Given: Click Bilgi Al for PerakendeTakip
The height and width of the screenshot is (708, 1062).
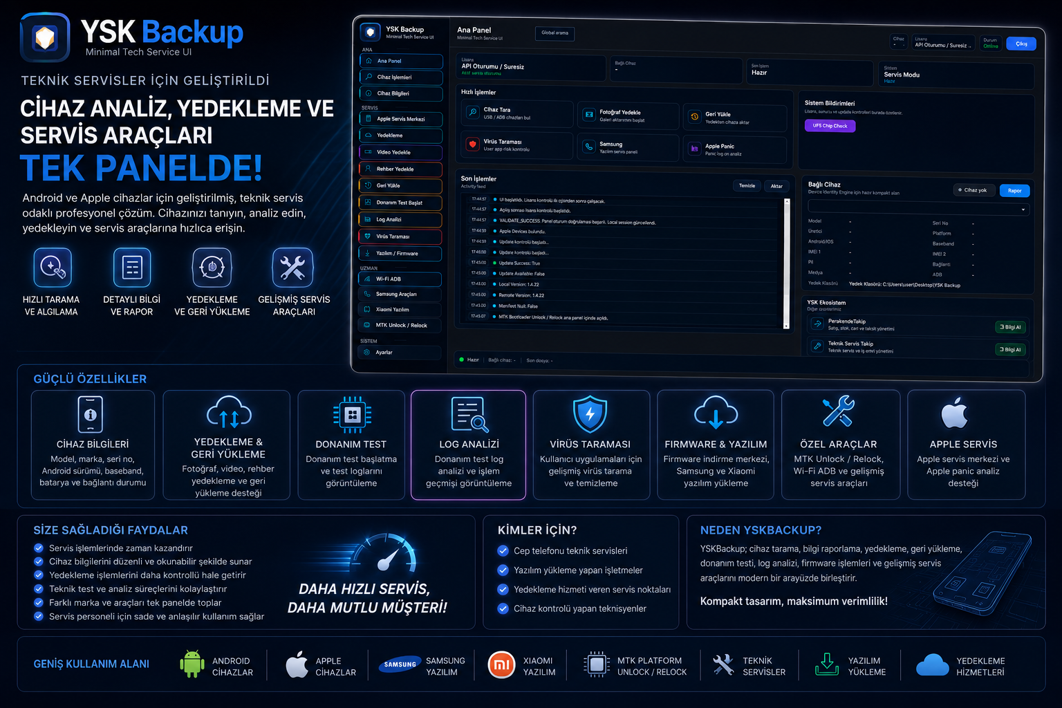Looking at the screenshot, I should [1009, 327].
